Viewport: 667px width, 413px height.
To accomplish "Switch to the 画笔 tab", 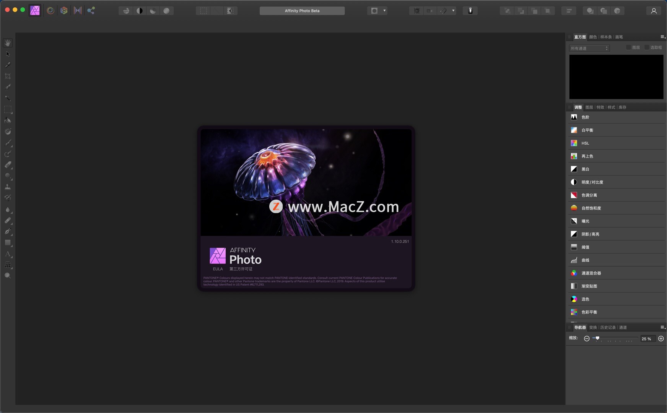I will pyautogui.click(x=619, y=37).
